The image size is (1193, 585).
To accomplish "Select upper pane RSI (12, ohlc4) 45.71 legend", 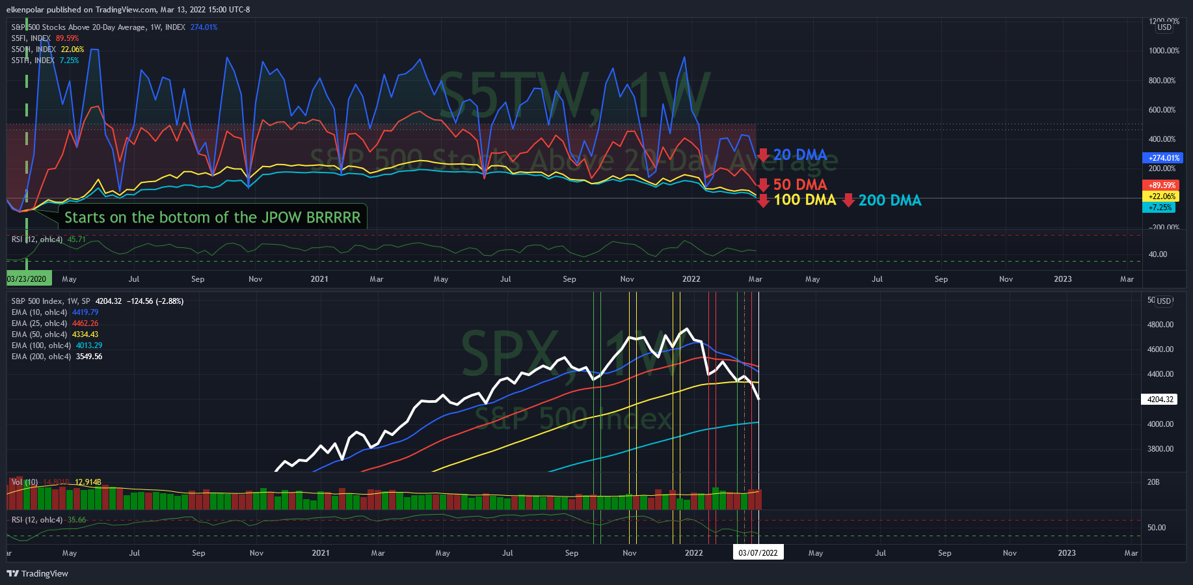I will coord(48,239).
